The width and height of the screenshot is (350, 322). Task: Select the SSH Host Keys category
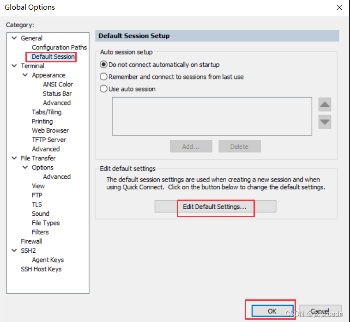pos(41,269)
